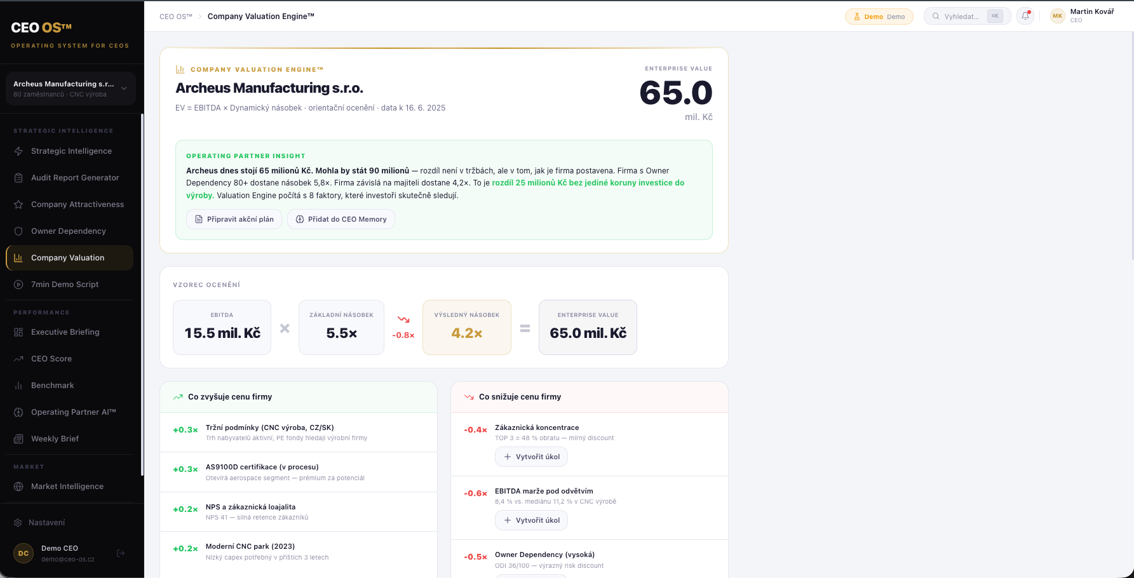Screen dimensions: 1134x578
Task: Open the Benchmark section
Action: [x=69, y=386]
